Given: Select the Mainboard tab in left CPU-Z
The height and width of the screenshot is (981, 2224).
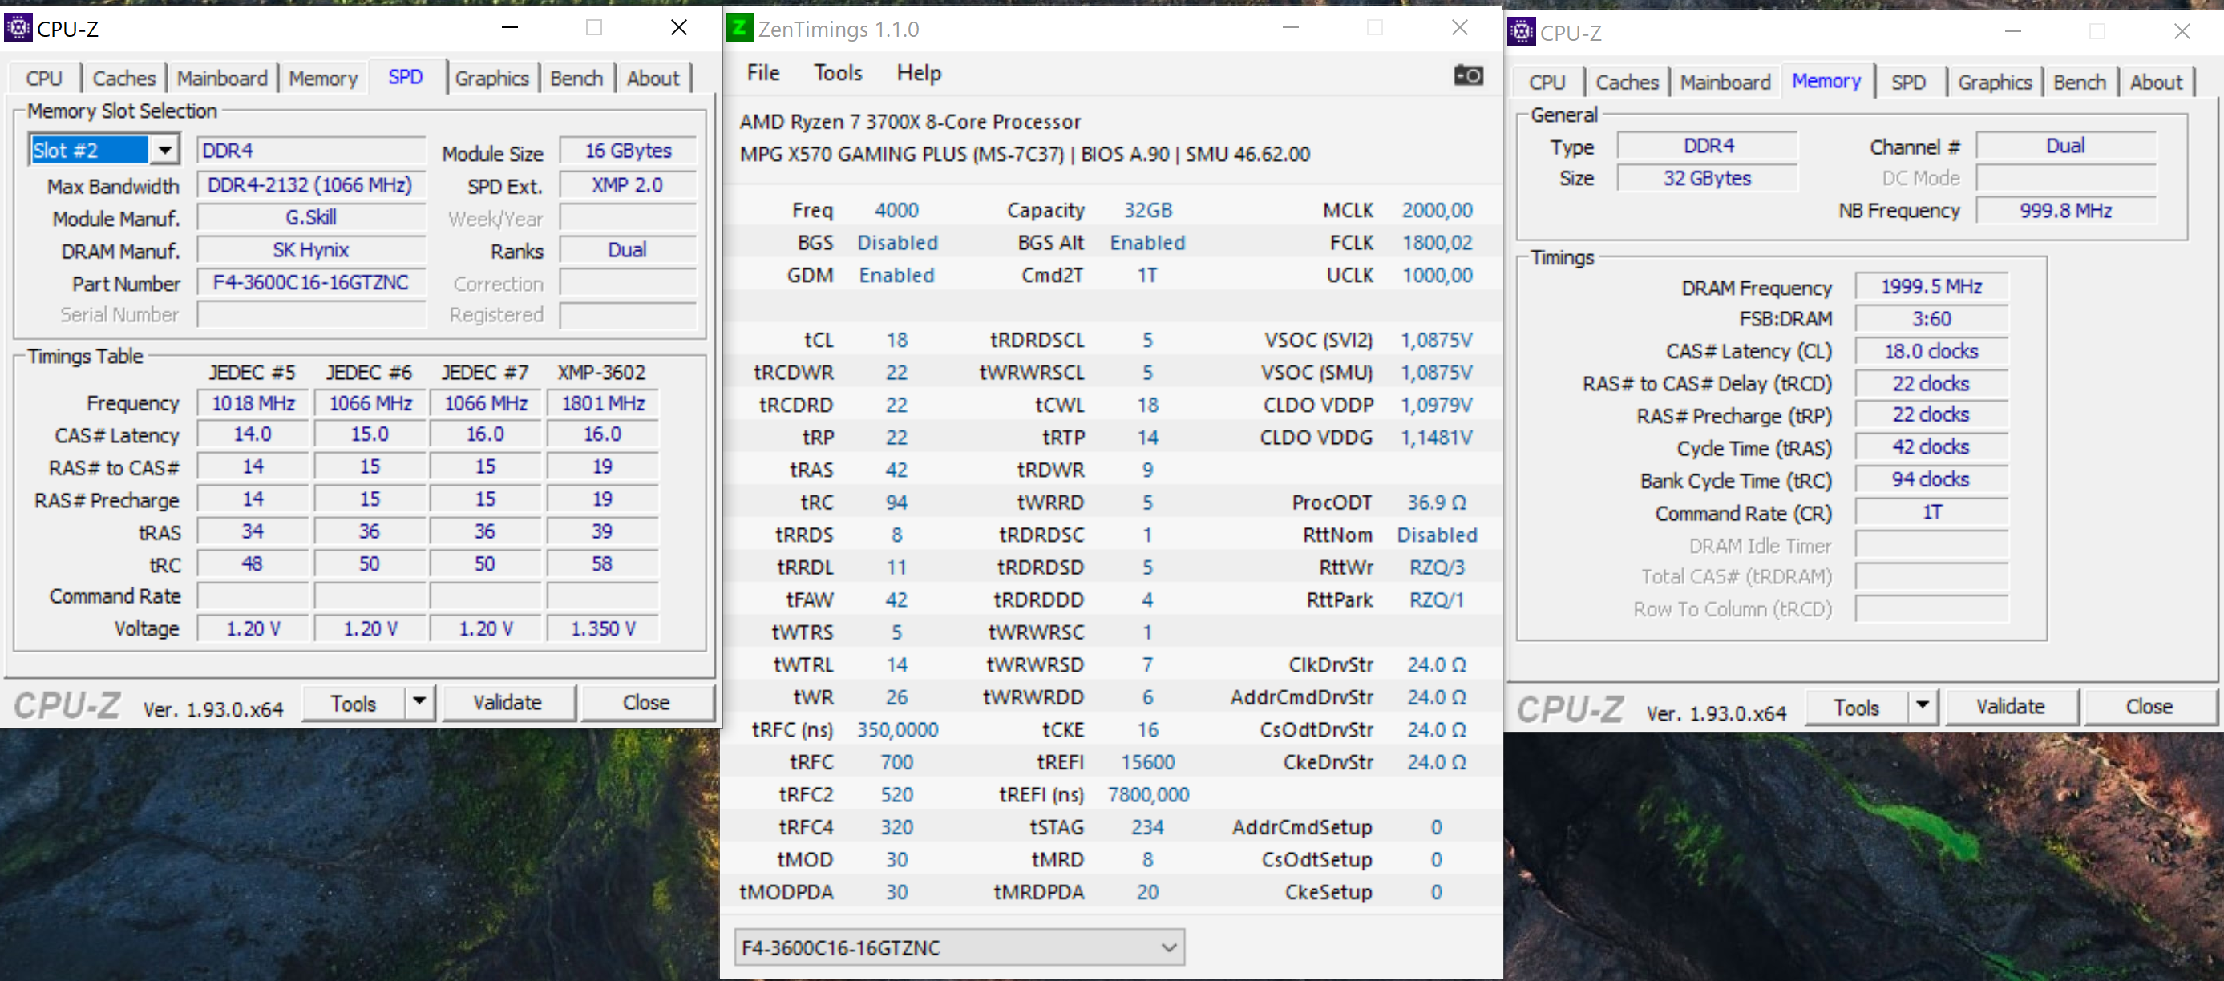Looking at the screenshot, I should 222,77.
